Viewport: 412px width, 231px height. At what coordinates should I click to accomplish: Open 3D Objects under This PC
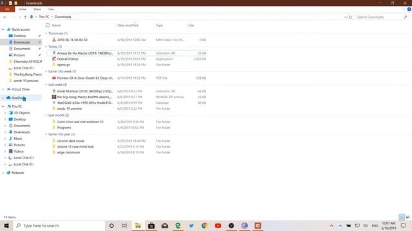(x=21, y=113)
